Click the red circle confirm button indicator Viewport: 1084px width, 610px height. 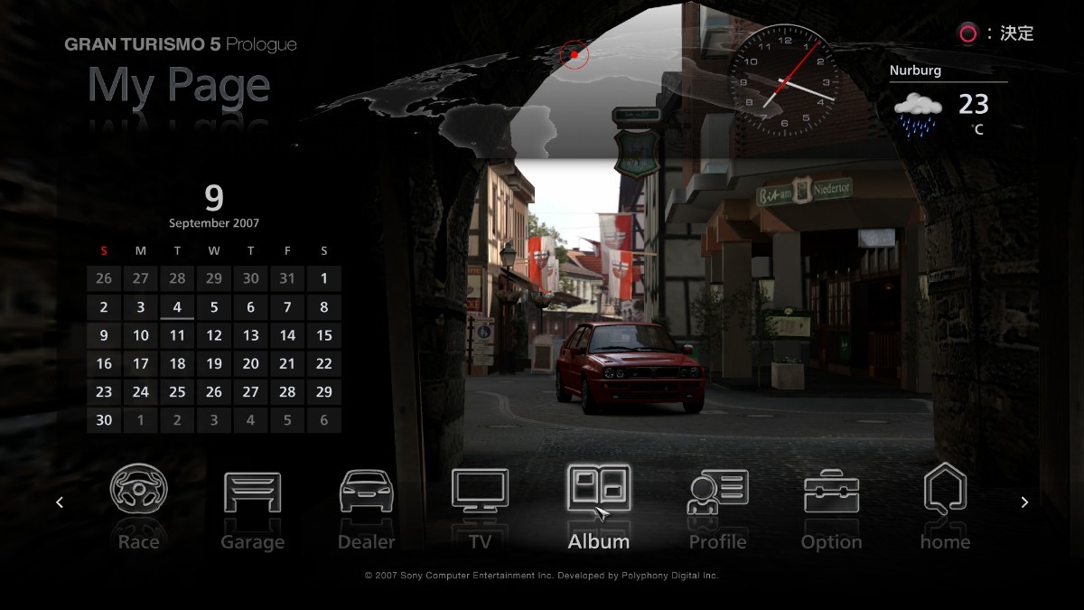(x=967, y=34)
